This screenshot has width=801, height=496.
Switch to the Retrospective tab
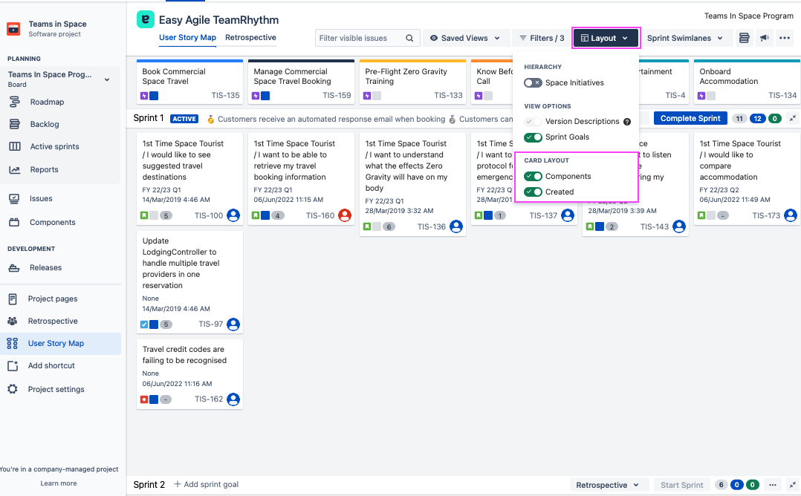pyautogui.click(x=250, y=38)
